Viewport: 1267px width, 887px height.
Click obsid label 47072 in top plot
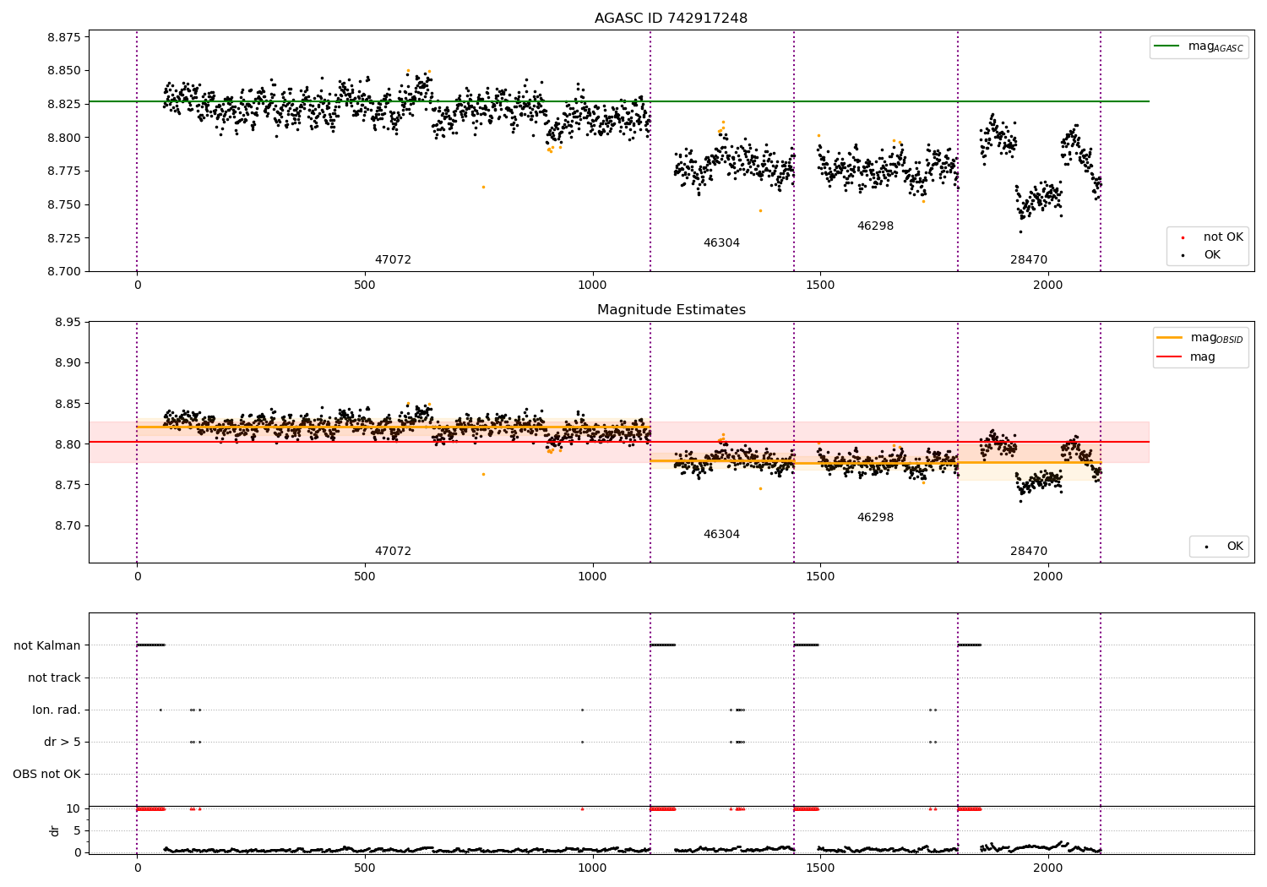coord(393,260)
